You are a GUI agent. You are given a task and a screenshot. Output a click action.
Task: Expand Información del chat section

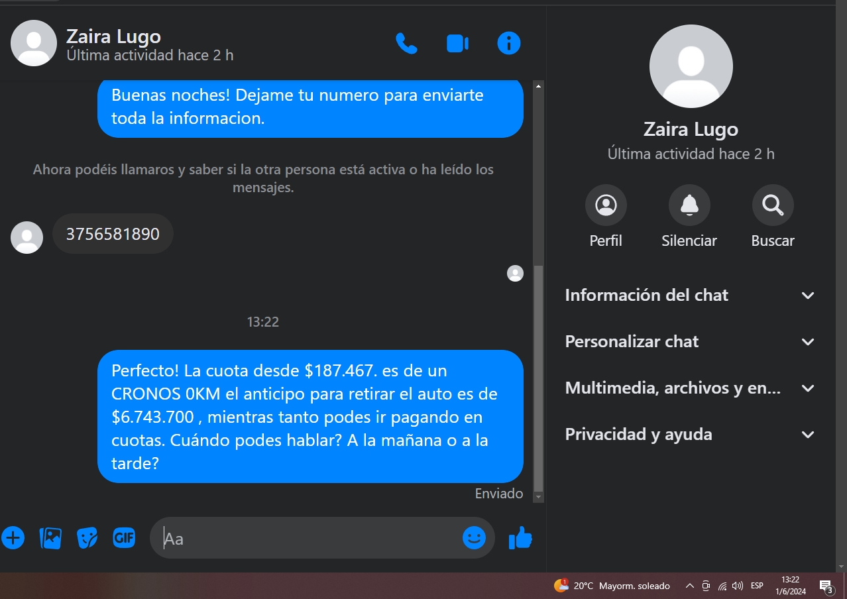pyautogui.click(x=690, y=296)
